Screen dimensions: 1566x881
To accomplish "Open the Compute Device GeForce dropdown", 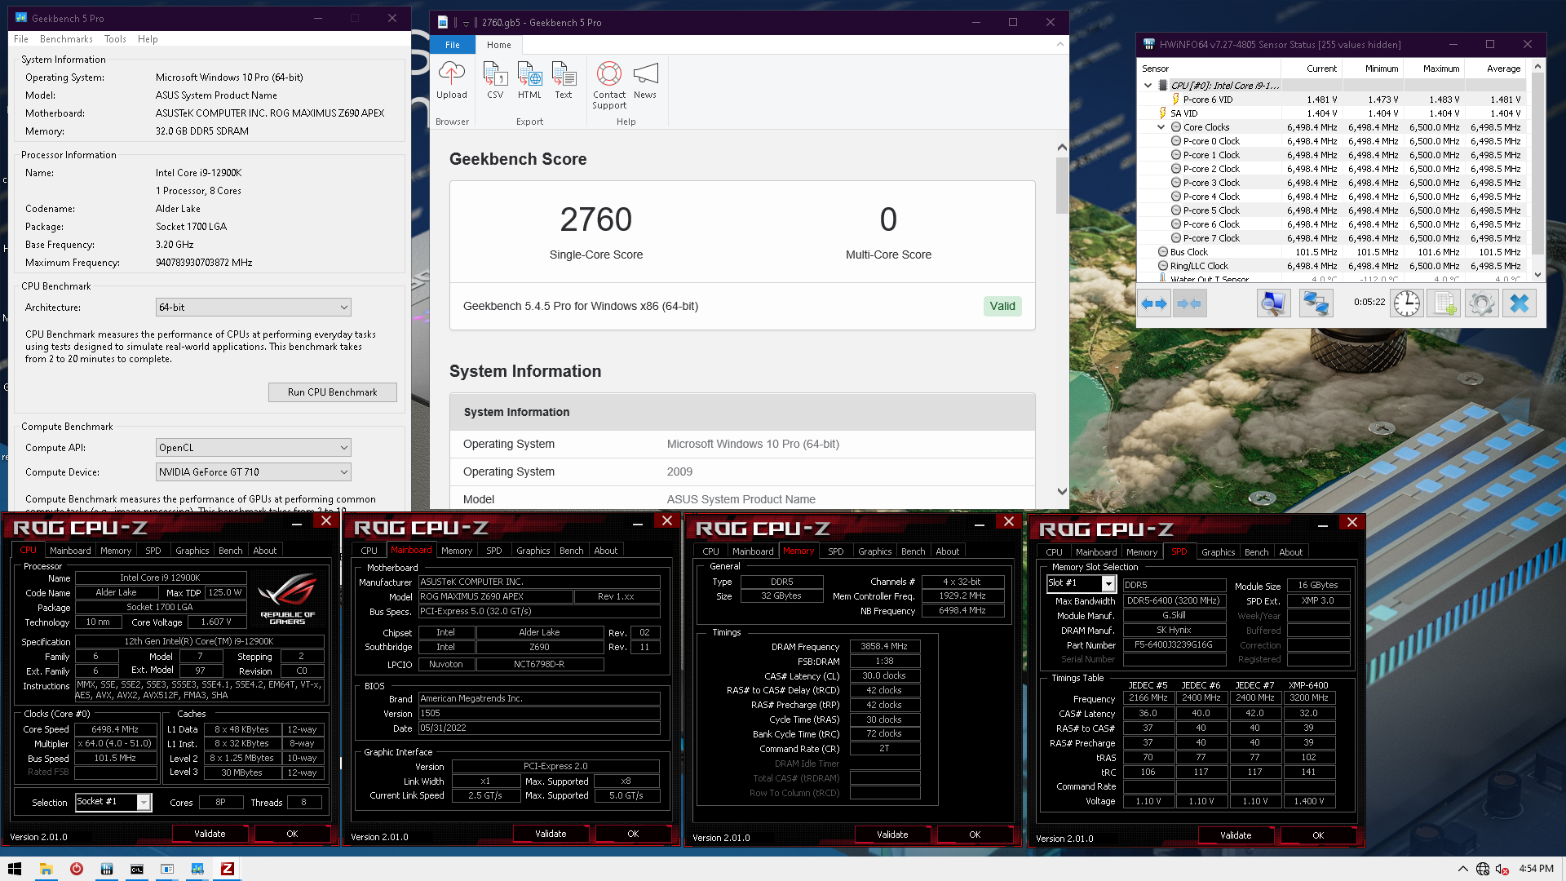I will pos(254,472).
